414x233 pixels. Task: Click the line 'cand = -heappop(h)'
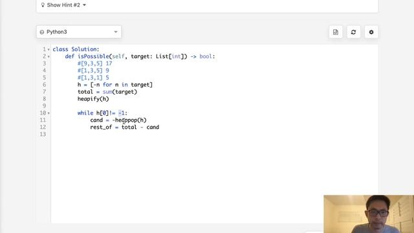(118, 120)
